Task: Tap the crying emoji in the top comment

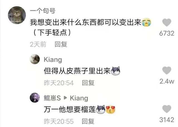Action: [147, 22]
